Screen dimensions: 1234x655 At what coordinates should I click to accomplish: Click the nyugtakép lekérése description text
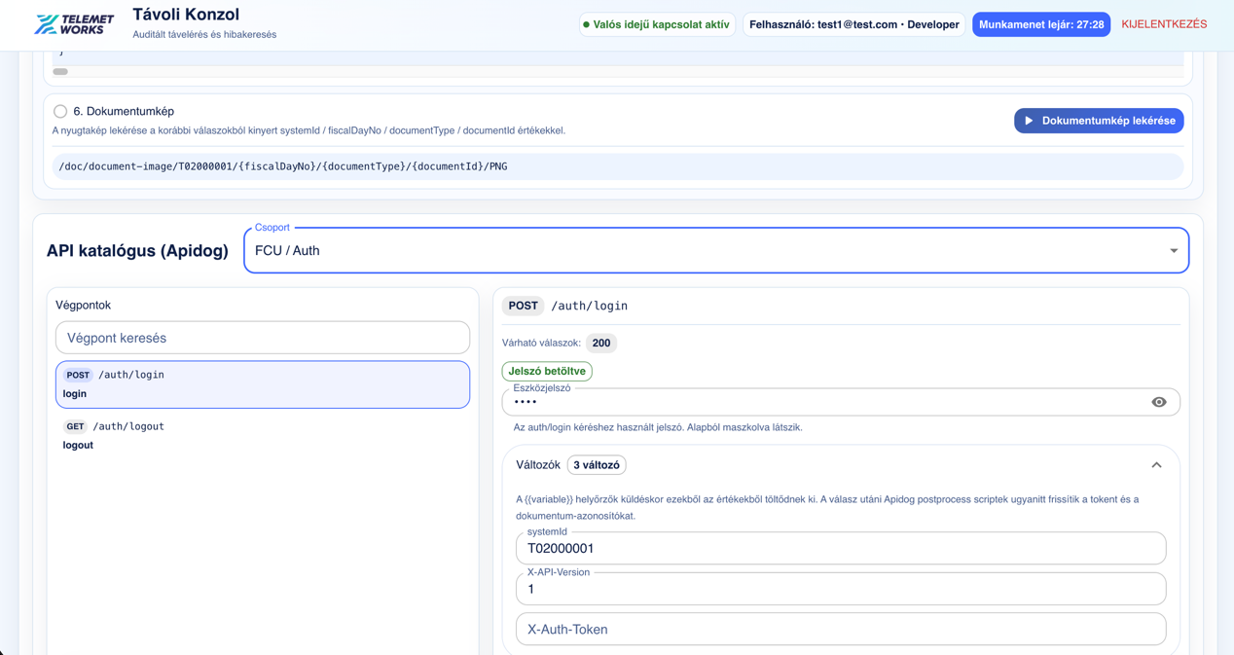(x=308, y=130)
